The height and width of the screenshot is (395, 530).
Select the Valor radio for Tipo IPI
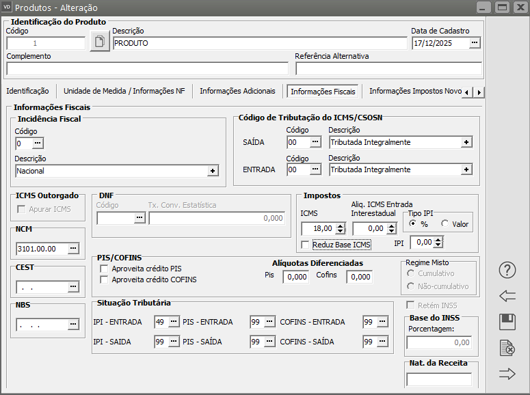445,223
